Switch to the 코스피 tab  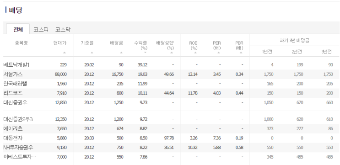(x=41, y=30)
